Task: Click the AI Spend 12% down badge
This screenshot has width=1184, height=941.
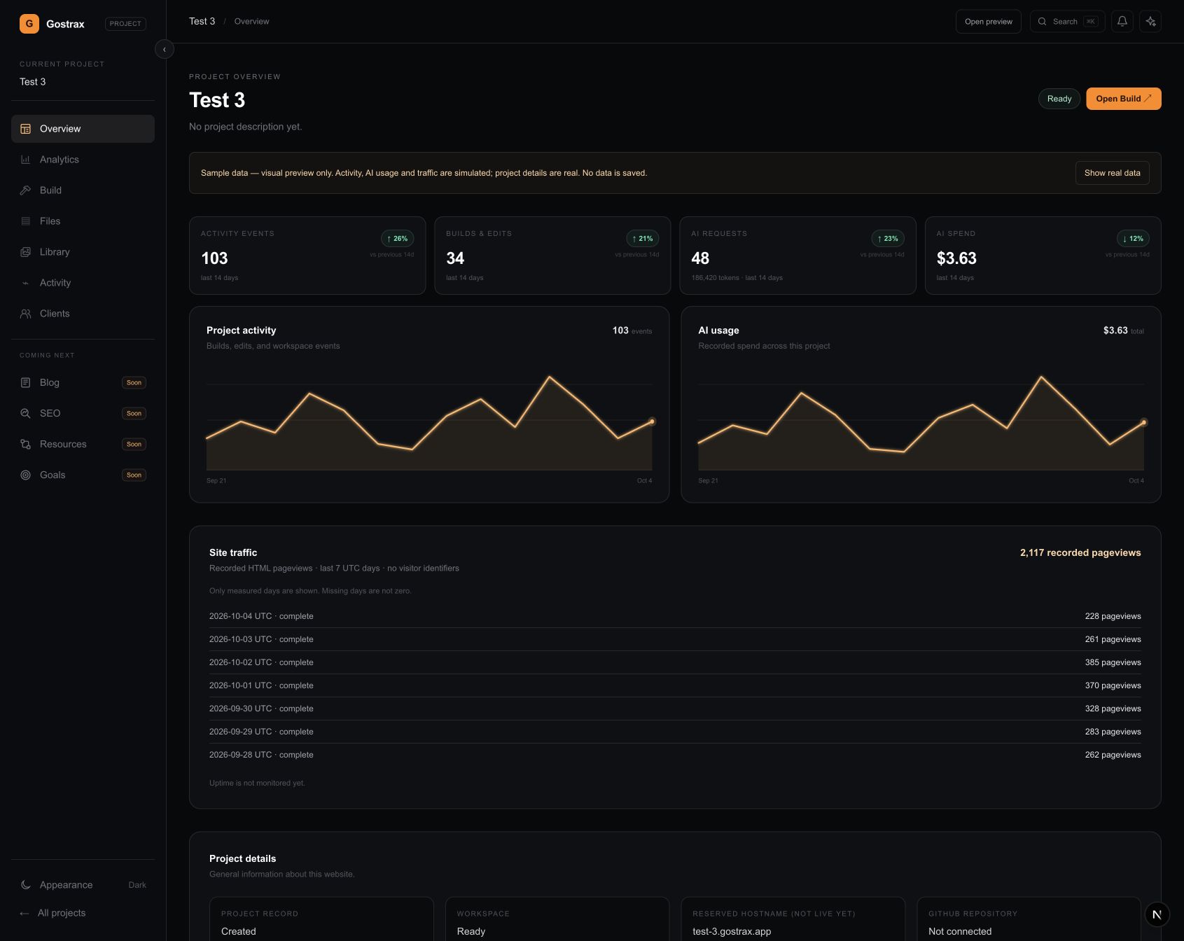Action: 1133,239
